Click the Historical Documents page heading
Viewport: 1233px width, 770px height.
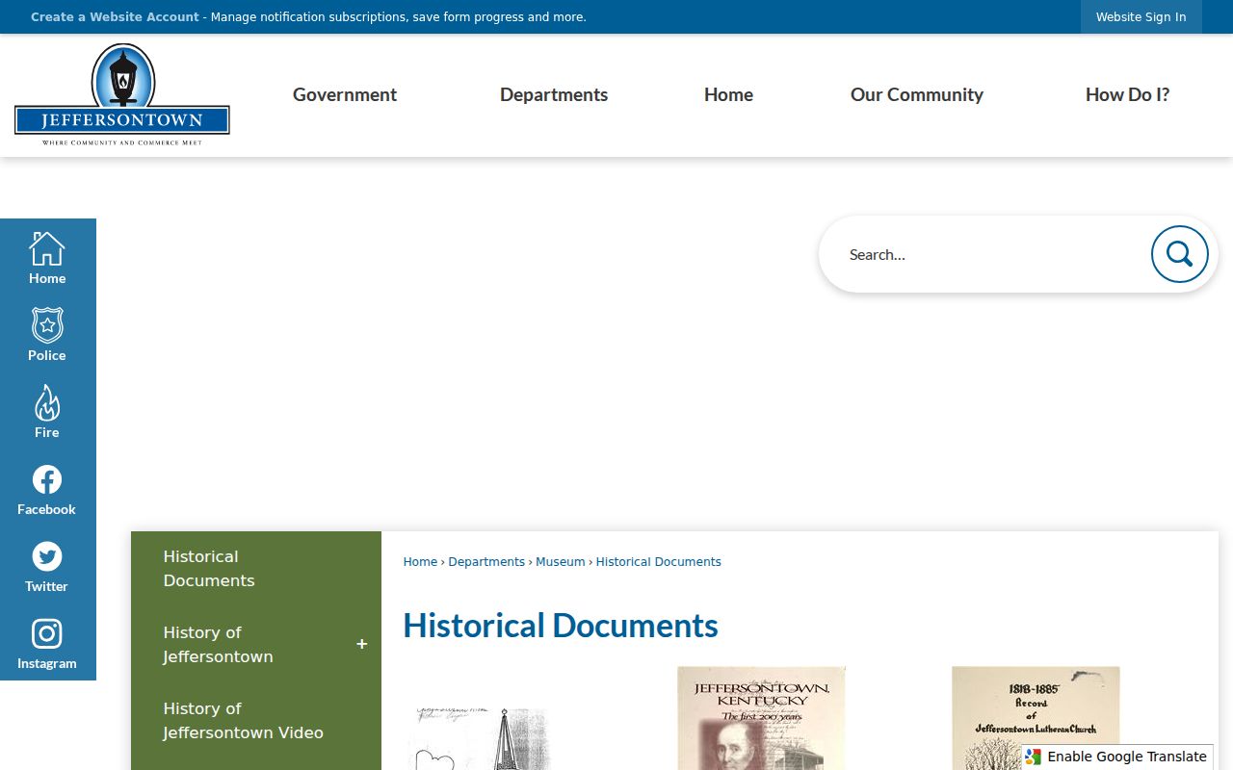(x=561, y=626)
